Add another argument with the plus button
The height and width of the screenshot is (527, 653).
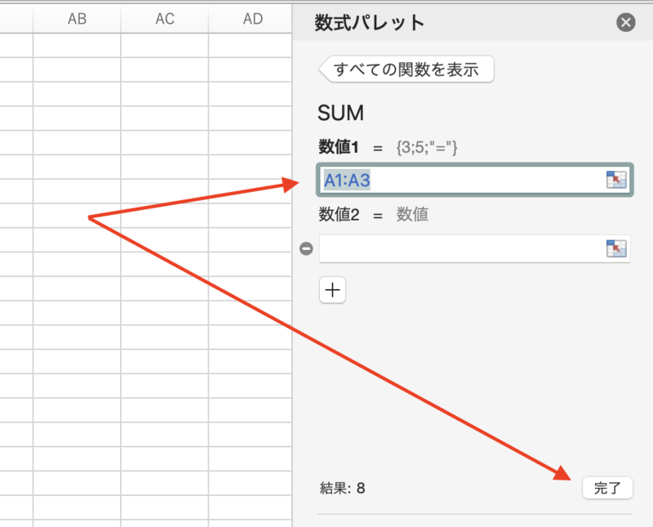coord(332,290)
